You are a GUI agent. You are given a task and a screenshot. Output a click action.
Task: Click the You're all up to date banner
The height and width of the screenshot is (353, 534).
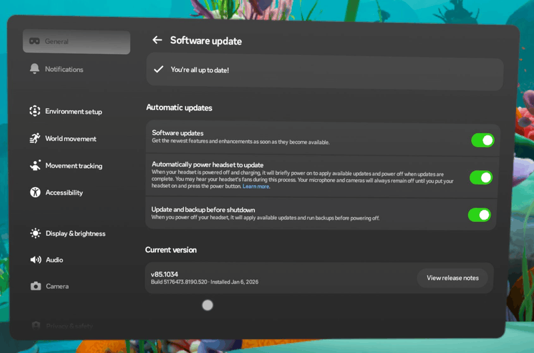click(x=325, y=73)
